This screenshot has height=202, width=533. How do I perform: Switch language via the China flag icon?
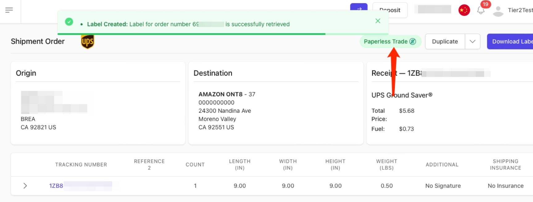coord(464,10)
